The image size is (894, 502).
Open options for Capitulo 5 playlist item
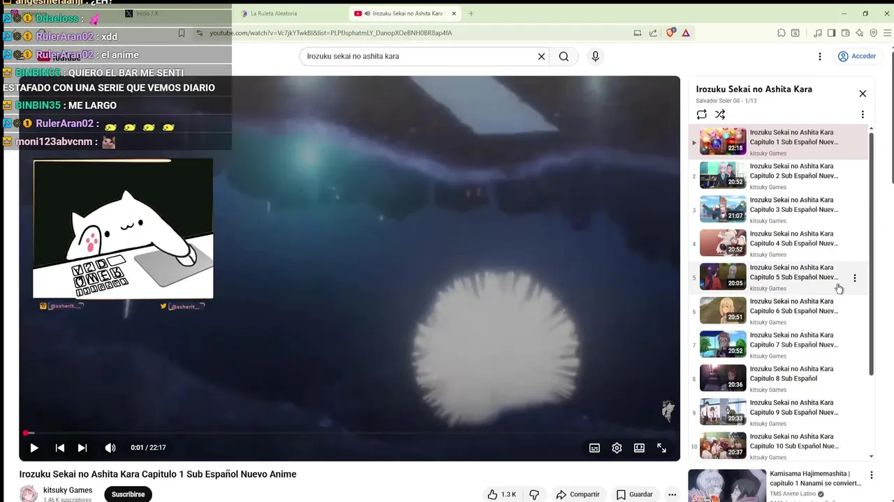854,278
